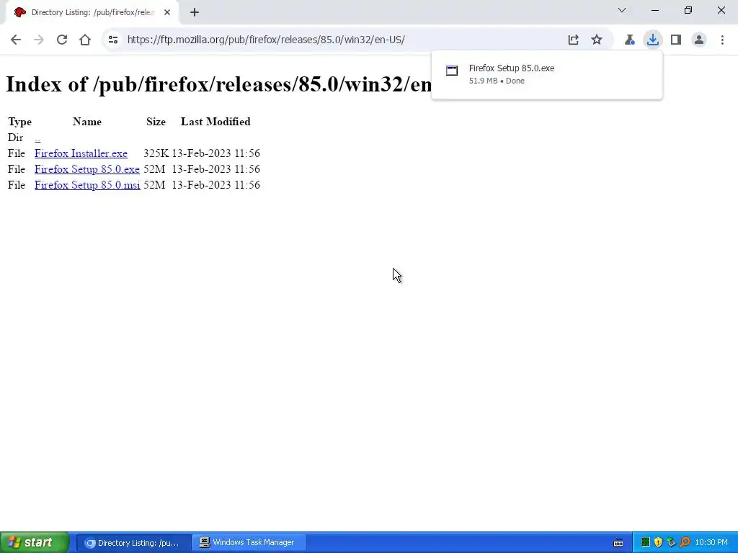This screenshot has height=553, width=738.
Task: View site information icon in address bar
Action: (113, 40)
